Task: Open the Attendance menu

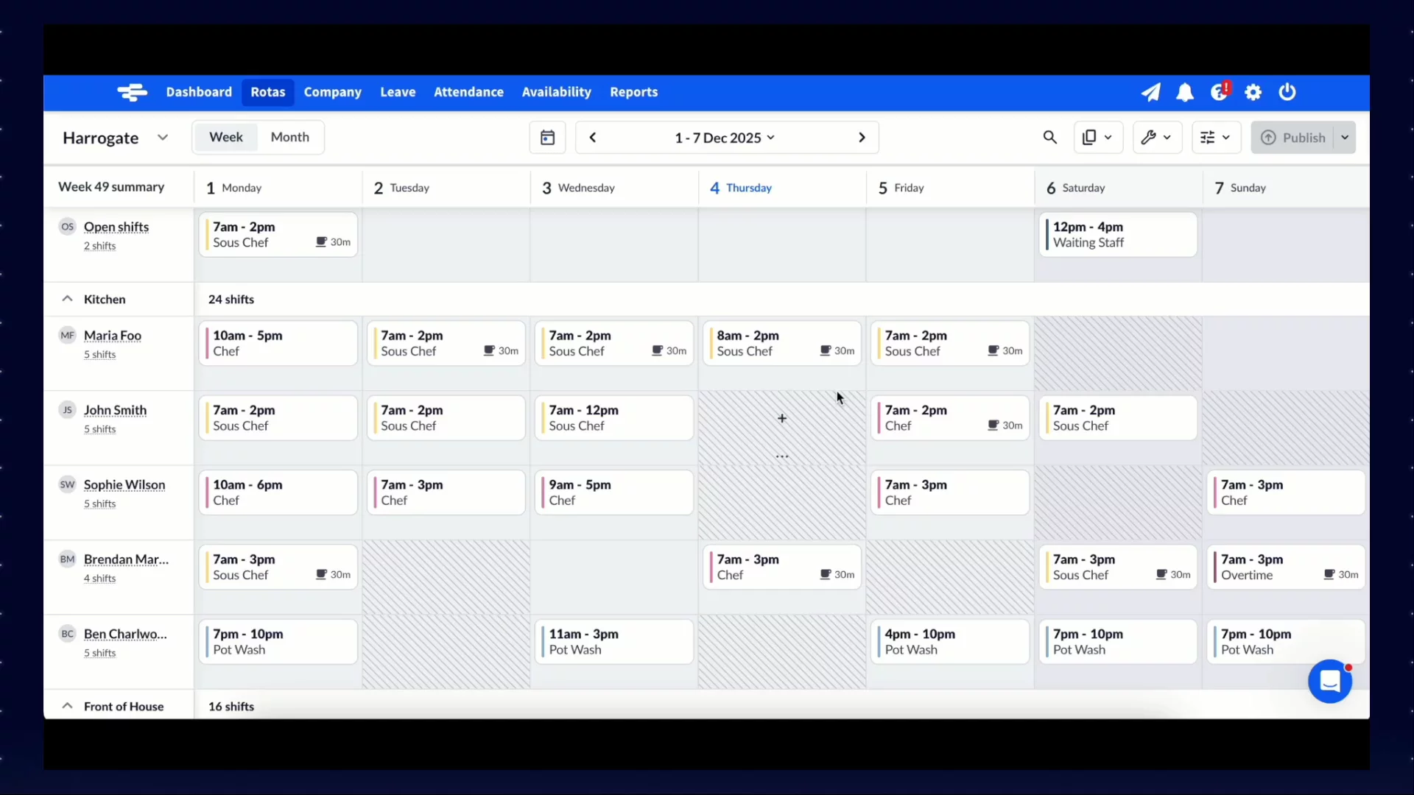Action: point(468,92)
